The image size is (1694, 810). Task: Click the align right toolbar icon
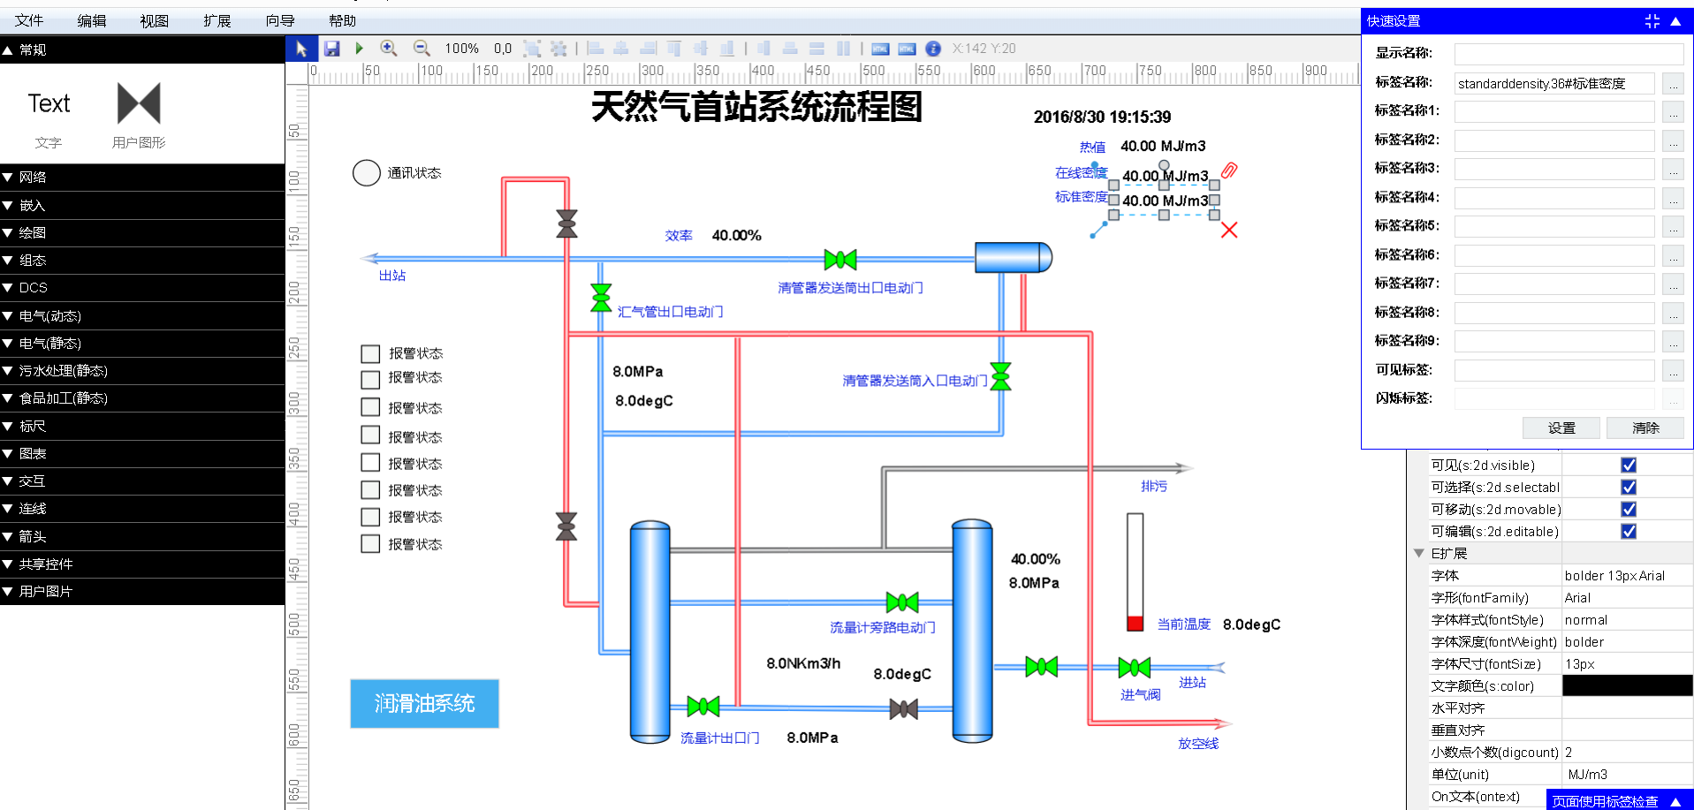tap(649, 49)
